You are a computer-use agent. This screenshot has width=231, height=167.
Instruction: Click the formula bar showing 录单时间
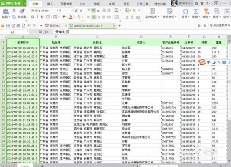142,32
